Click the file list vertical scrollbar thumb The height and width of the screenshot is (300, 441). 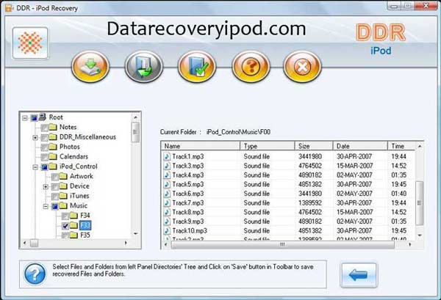click(x=420, y=203)
